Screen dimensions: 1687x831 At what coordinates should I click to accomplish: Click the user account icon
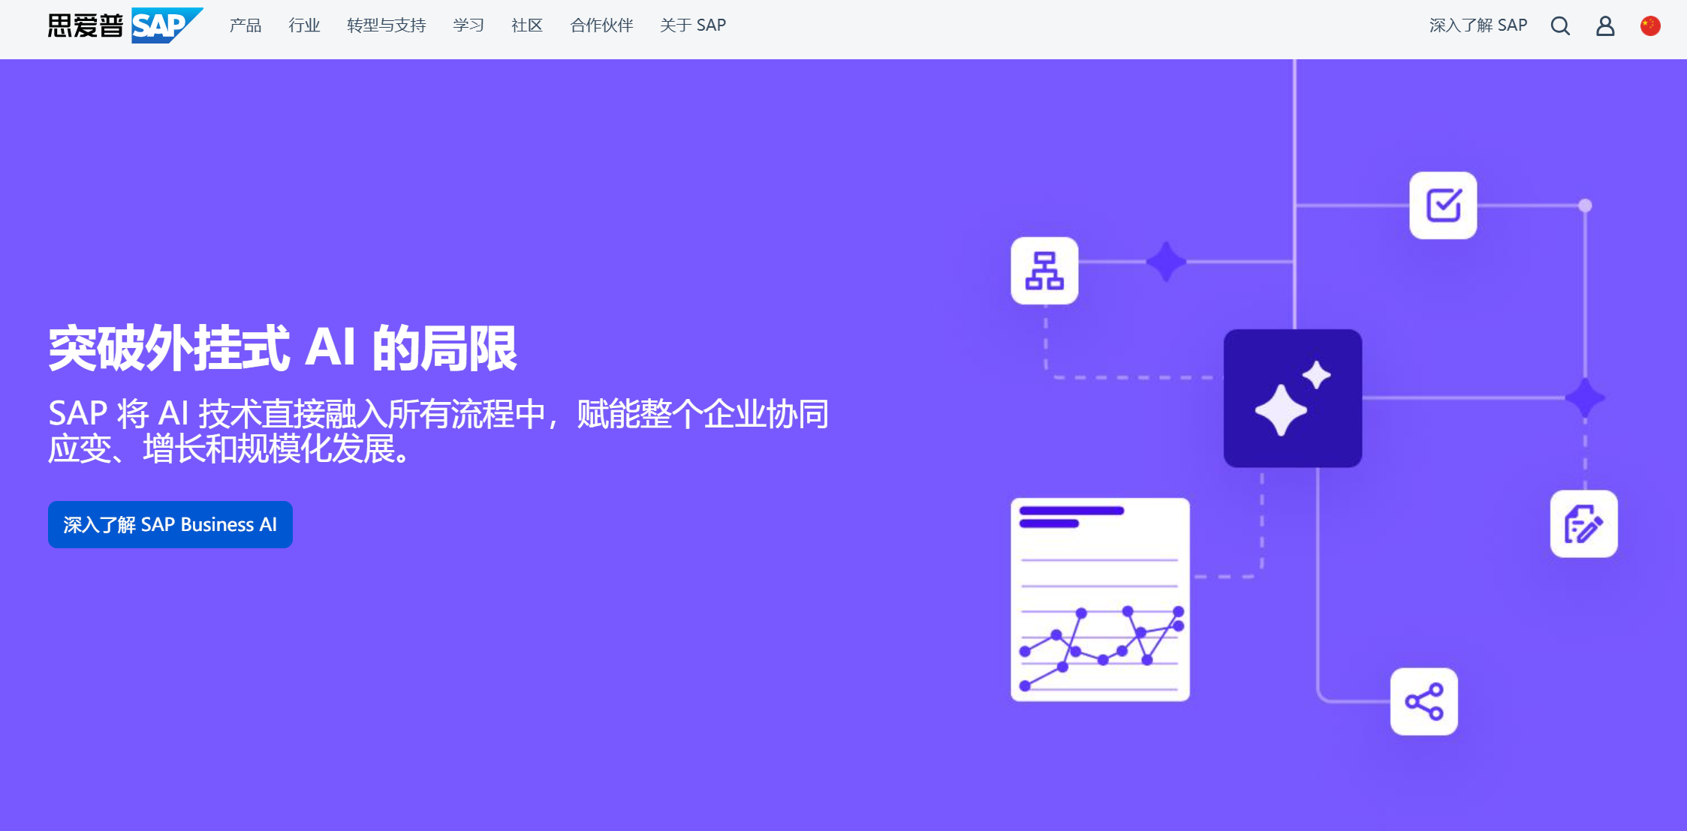coord(1606,25)
